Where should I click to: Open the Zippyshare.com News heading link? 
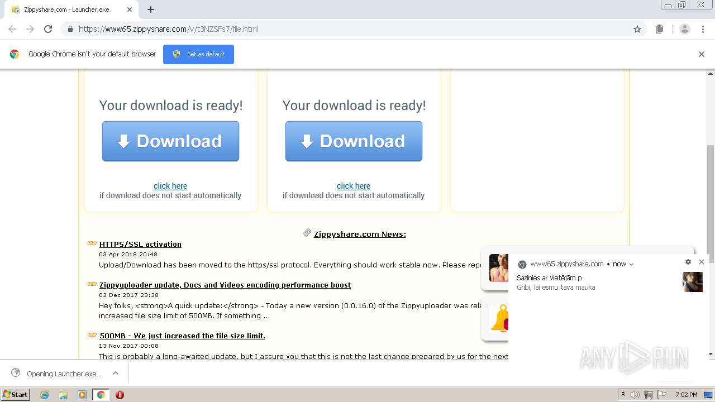(x=360, y=234)
